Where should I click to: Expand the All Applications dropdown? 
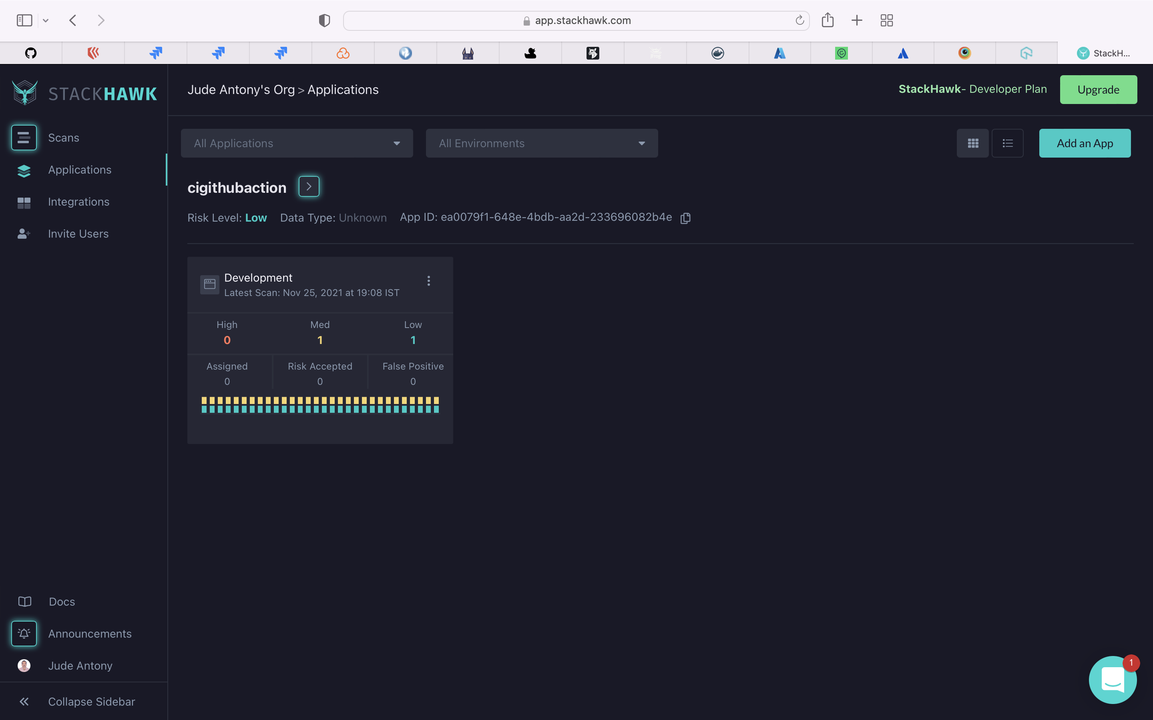pos(296,143)
